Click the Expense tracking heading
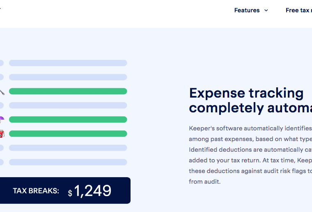312x212 pixels. click(250, 100)
